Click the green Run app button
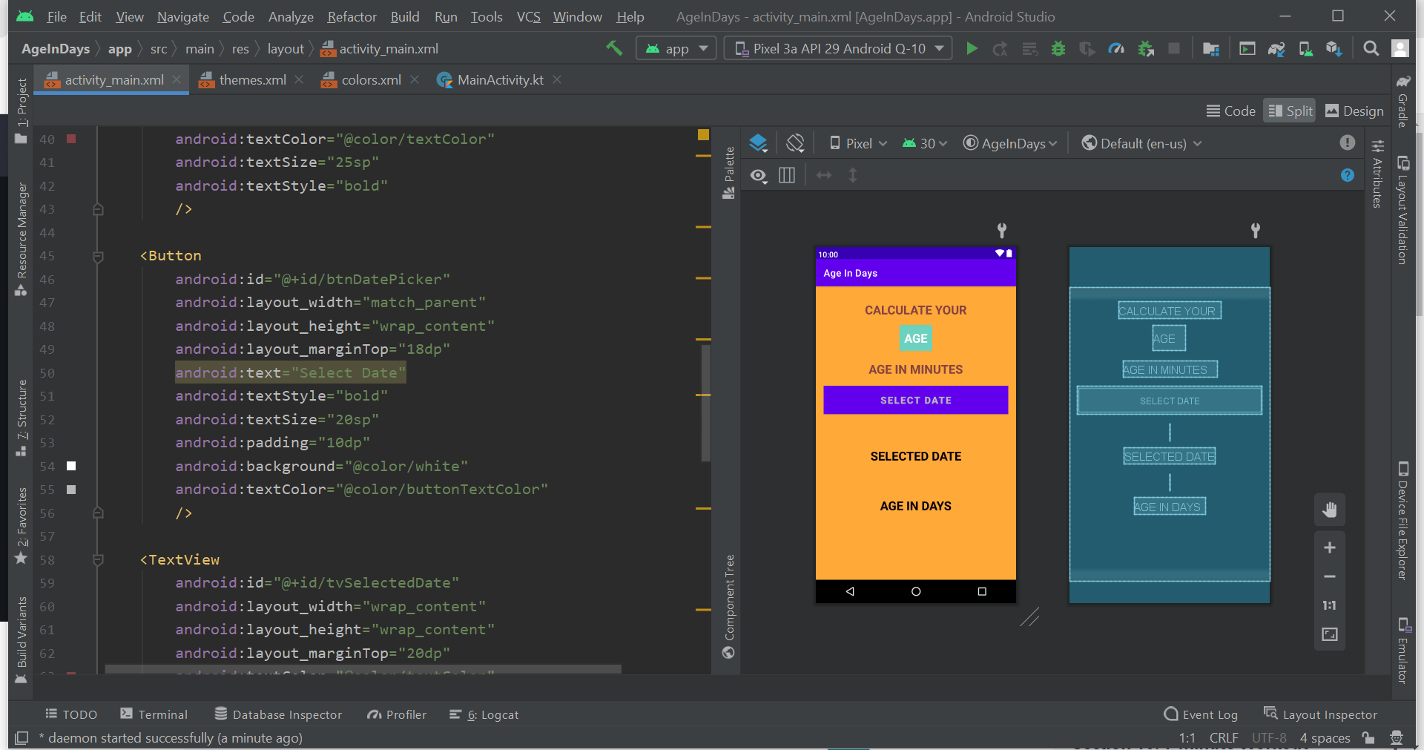 click(x=972, y=49)
